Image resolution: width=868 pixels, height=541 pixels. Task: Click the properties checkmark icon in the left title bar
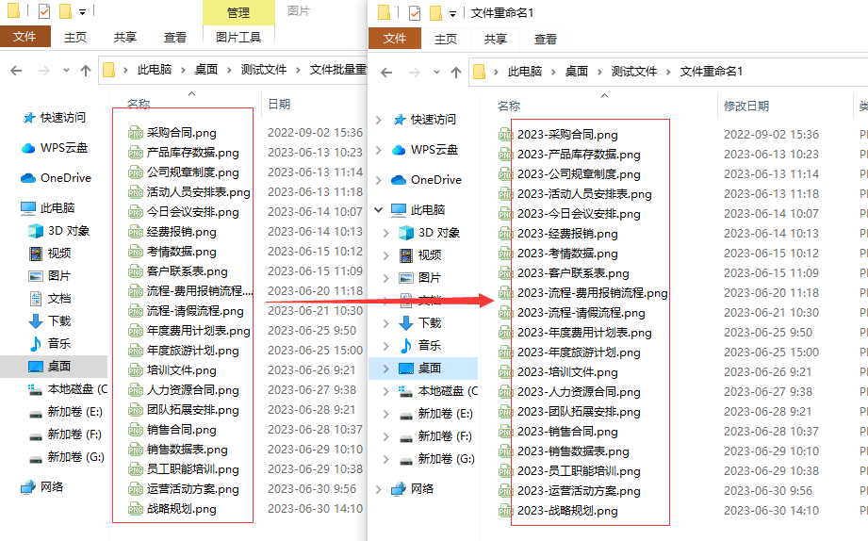pos(44,12)
